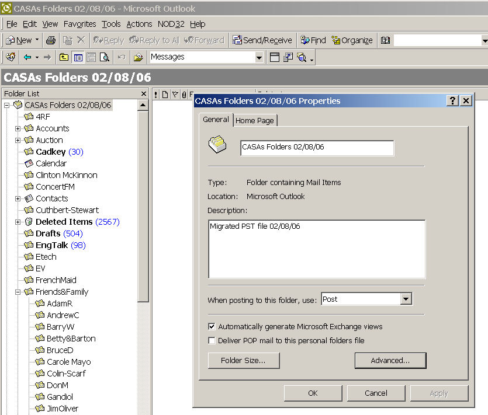Image resolution: width=488 pixels, height=415 pixels.
Task: Click the New mail message button
Action: (x=19, y=40)
